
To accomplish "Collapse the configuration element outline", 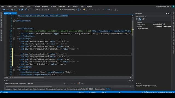I will (14, 21).
